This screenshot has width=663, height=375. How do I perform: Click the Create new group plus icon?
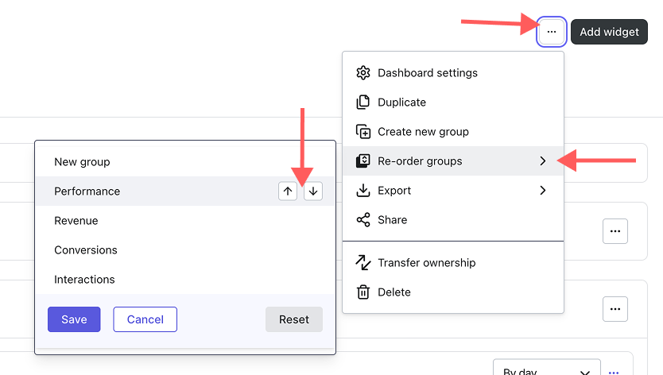click(x=363, y=131)
